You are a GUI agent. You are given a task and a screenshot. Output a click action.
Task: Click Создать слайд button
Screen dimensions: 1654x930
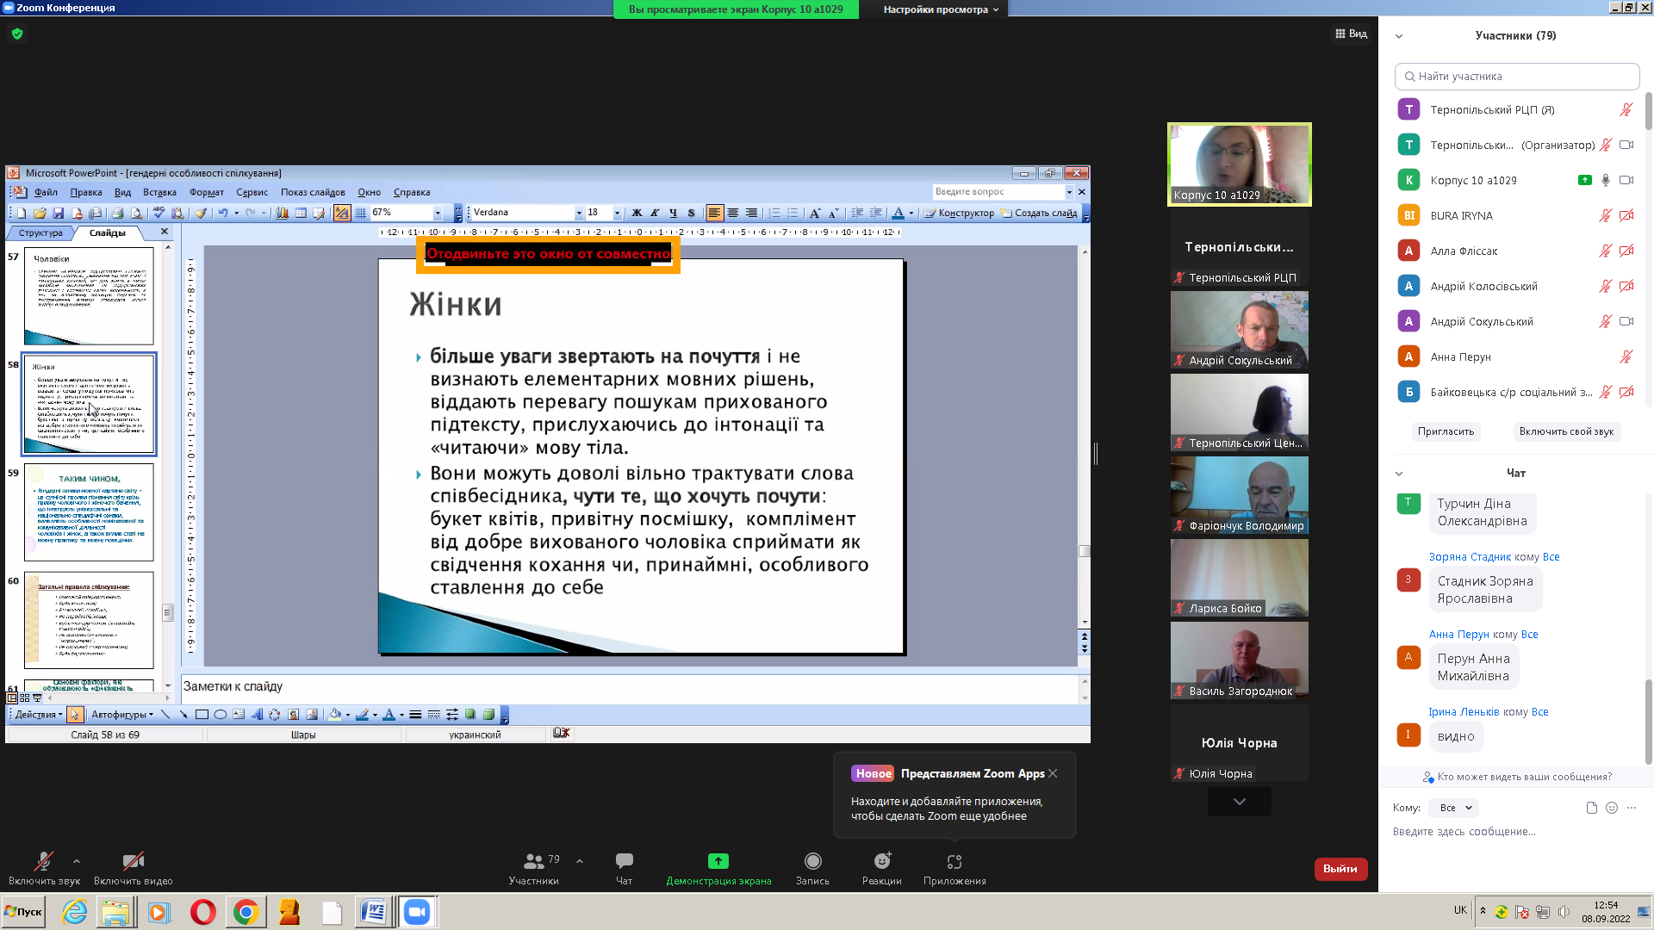pyautogui.click(x=1039, y=213)
